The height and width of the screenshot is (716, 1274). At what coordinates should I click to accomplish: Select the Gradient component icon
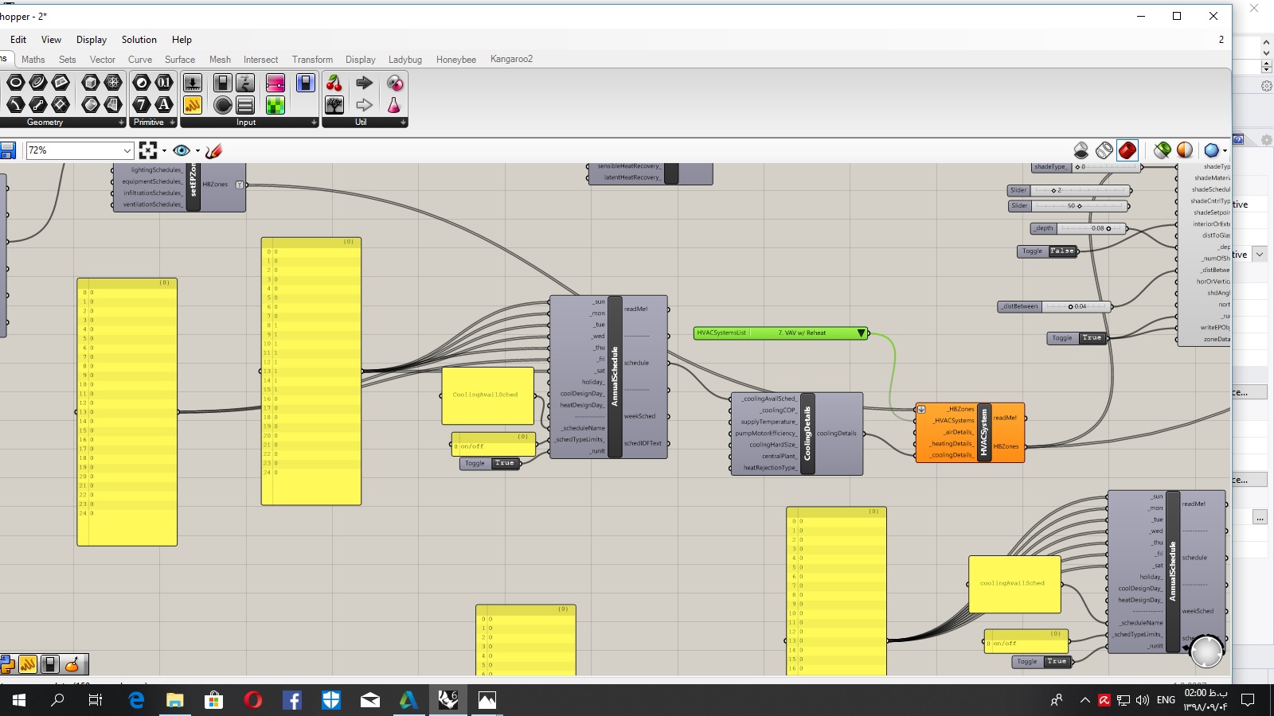pos(276,83)
